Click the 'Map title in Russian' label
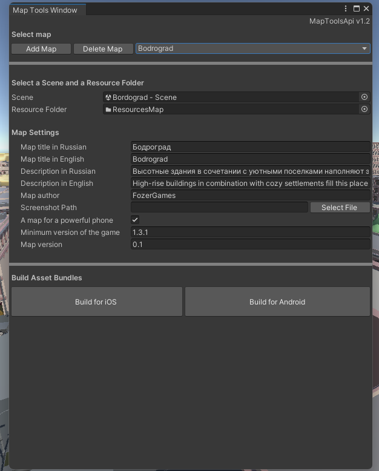The image size is (379, 471). [x=53, y=147]
